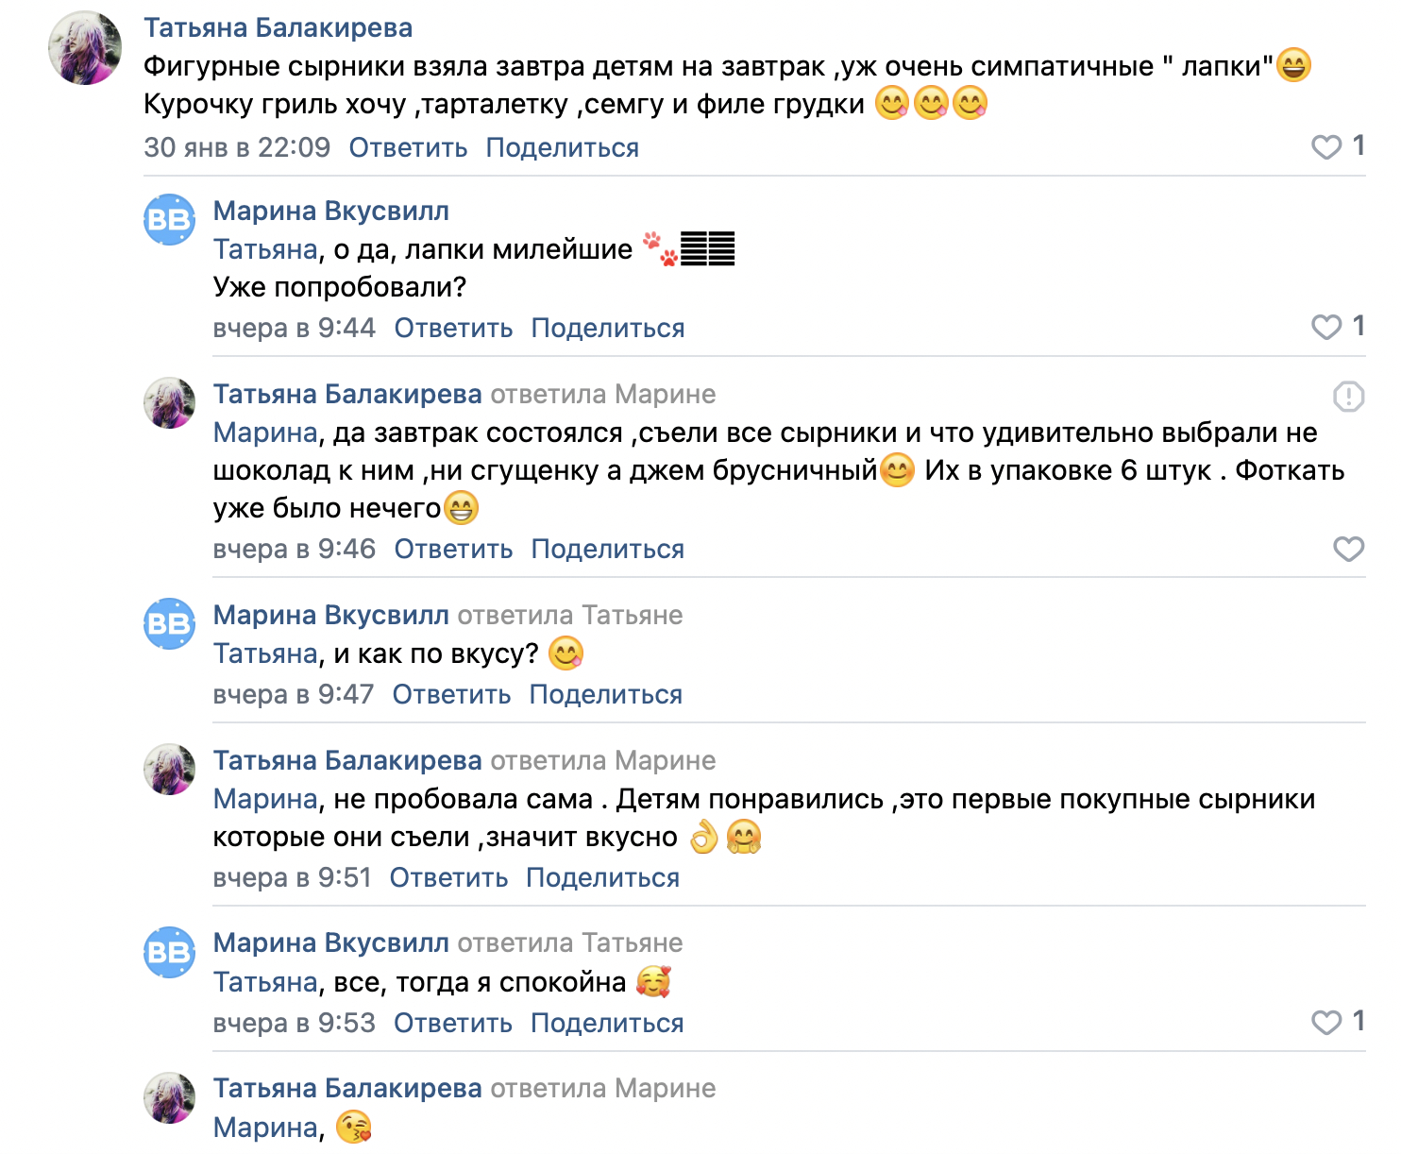The width and height of the screenshot is (1401, 1154).
Task: Share the comment posted 30 янв 22:09
Action: click(x=562, y=148)
